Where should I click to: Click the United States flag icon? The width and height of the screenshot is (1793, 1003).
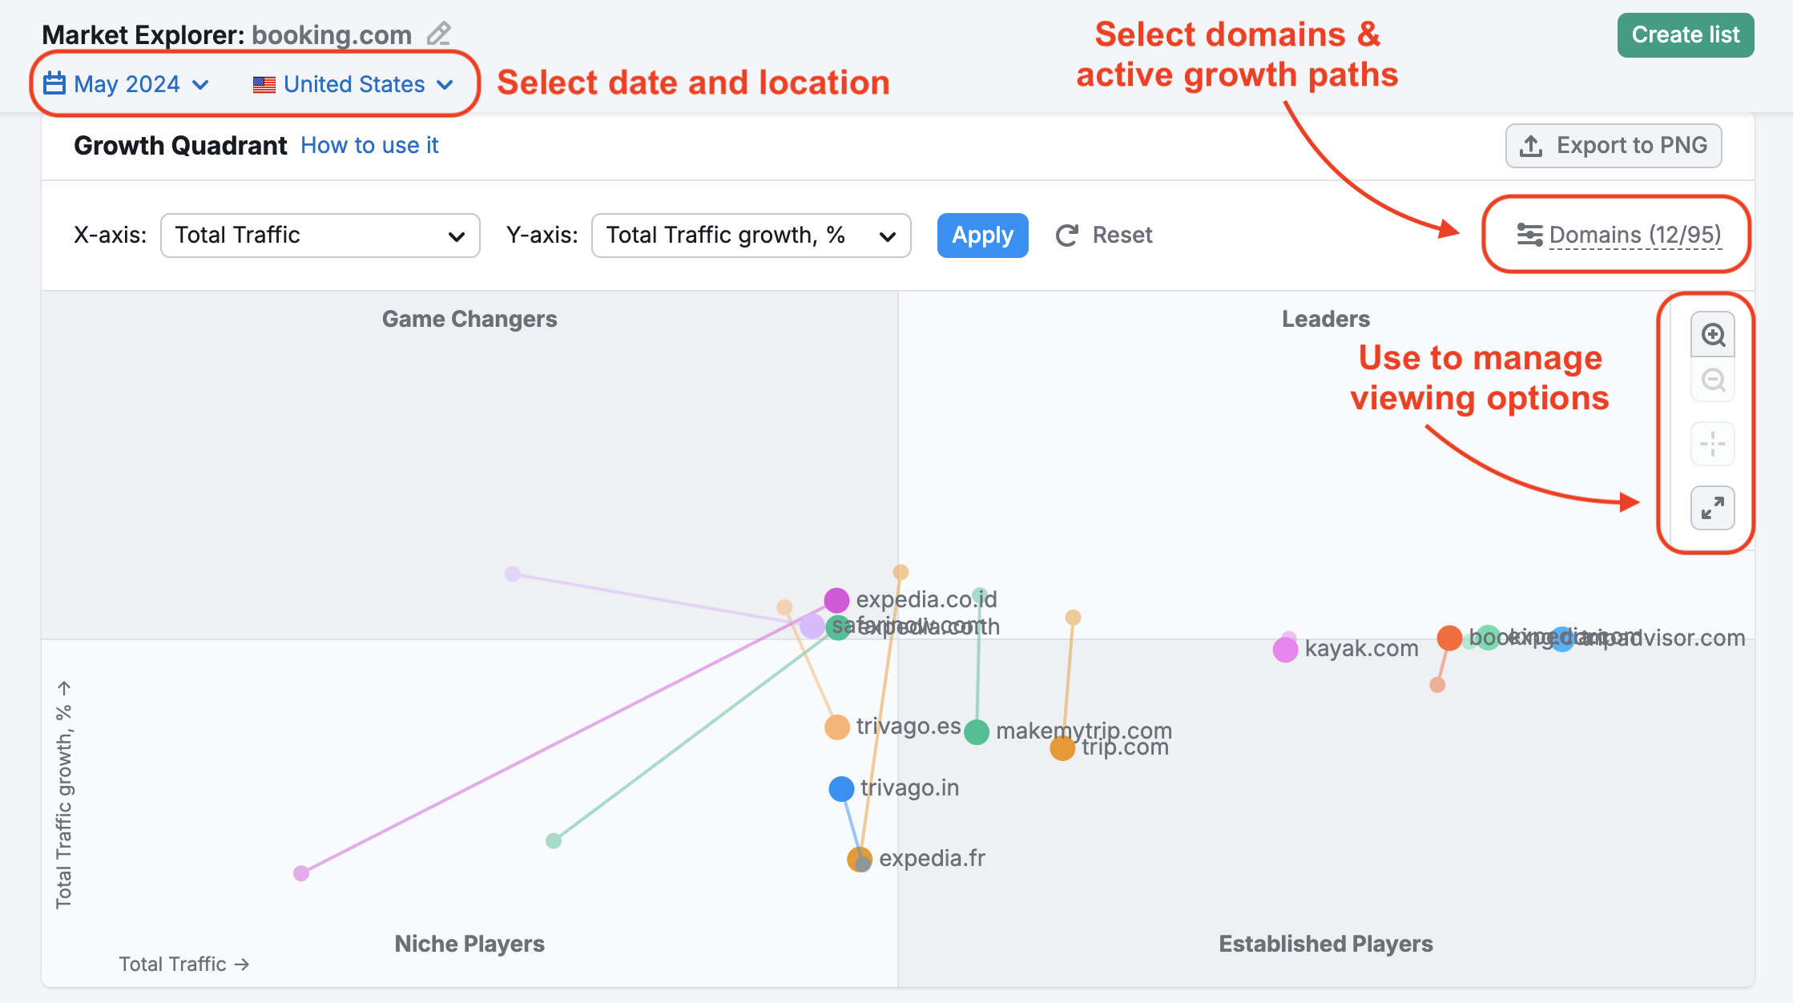[x=264, y=84]
